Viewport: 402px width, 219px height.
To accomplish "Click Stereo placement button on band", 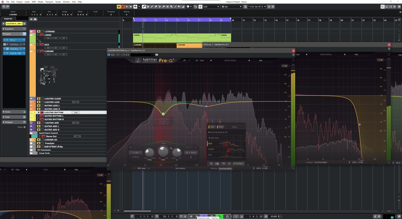I will (x=191, y=153).
